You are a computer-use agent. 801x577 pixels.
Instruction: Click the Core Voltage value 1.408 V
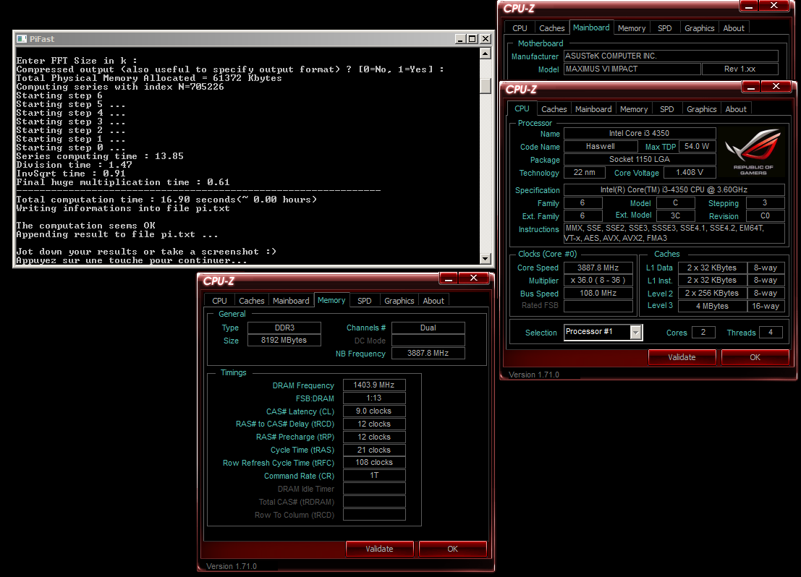[x=690, y=173]
